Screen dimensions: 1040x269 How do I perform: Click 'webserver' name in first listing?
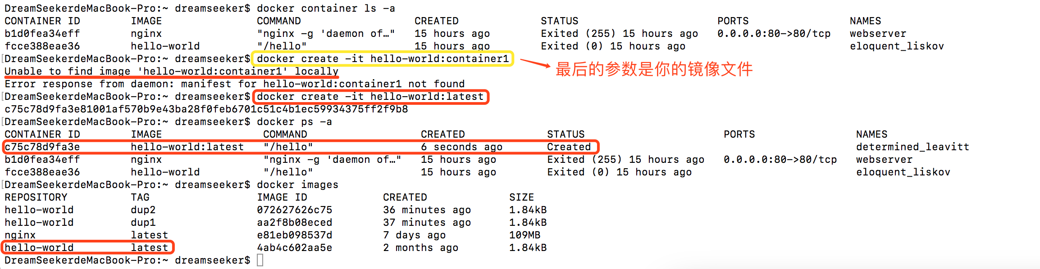pos(878,33)
